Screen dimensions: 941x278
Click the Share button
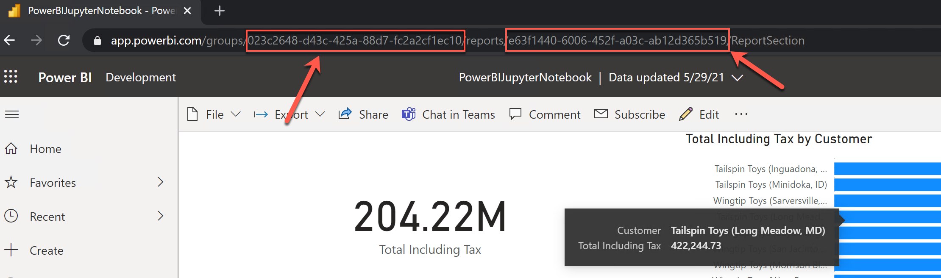(363, 114)
